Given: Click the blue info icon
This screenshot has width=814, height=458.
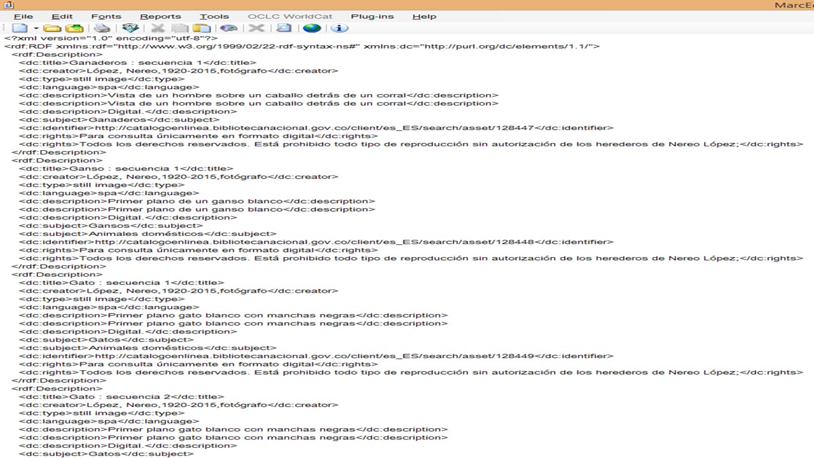Looking at the screenshot, I should (339, 28).
